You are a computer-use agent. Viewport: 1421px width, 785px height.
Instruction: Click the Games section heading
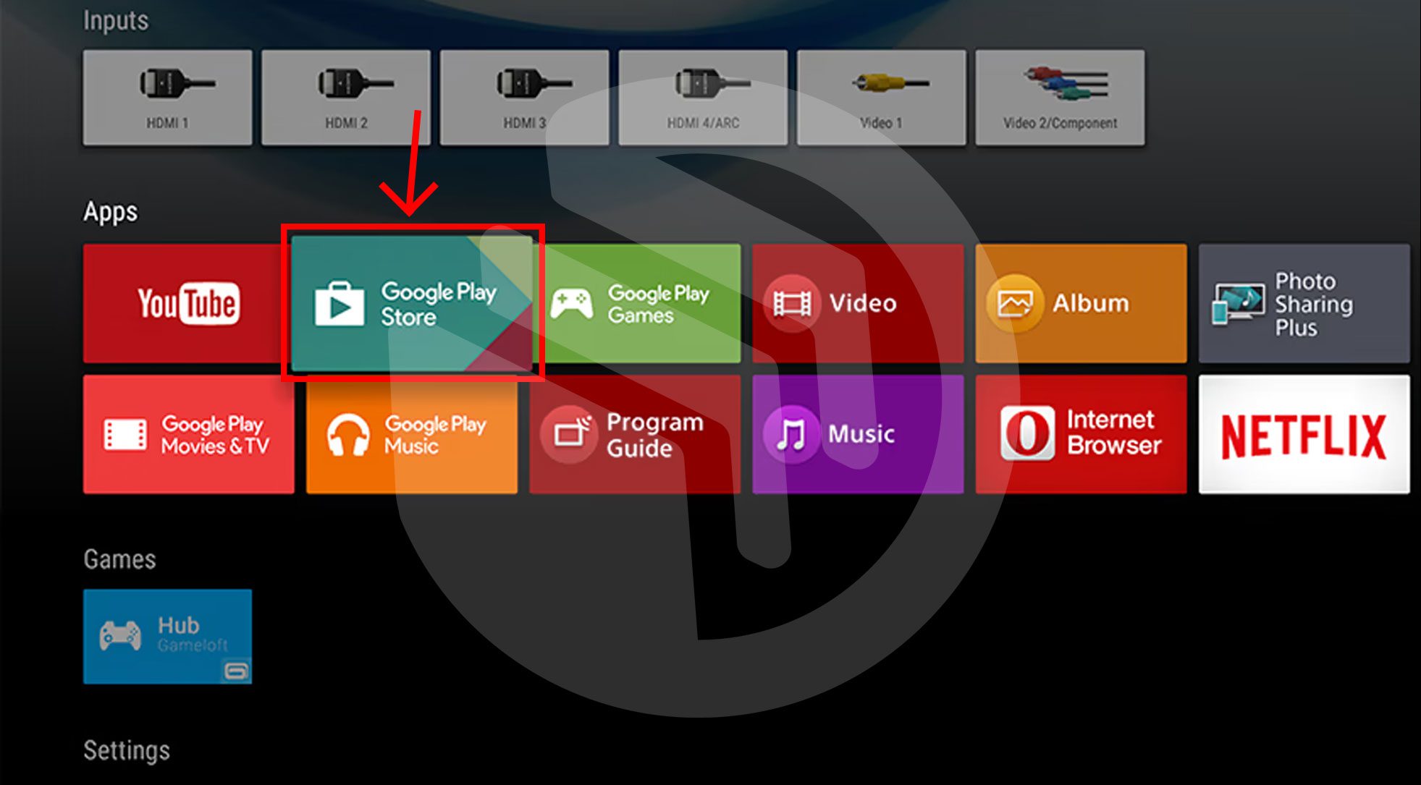119,559
